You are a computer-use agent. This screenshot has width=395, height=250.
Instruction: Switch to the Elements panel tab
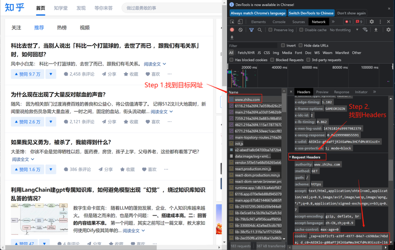[259, 22]
